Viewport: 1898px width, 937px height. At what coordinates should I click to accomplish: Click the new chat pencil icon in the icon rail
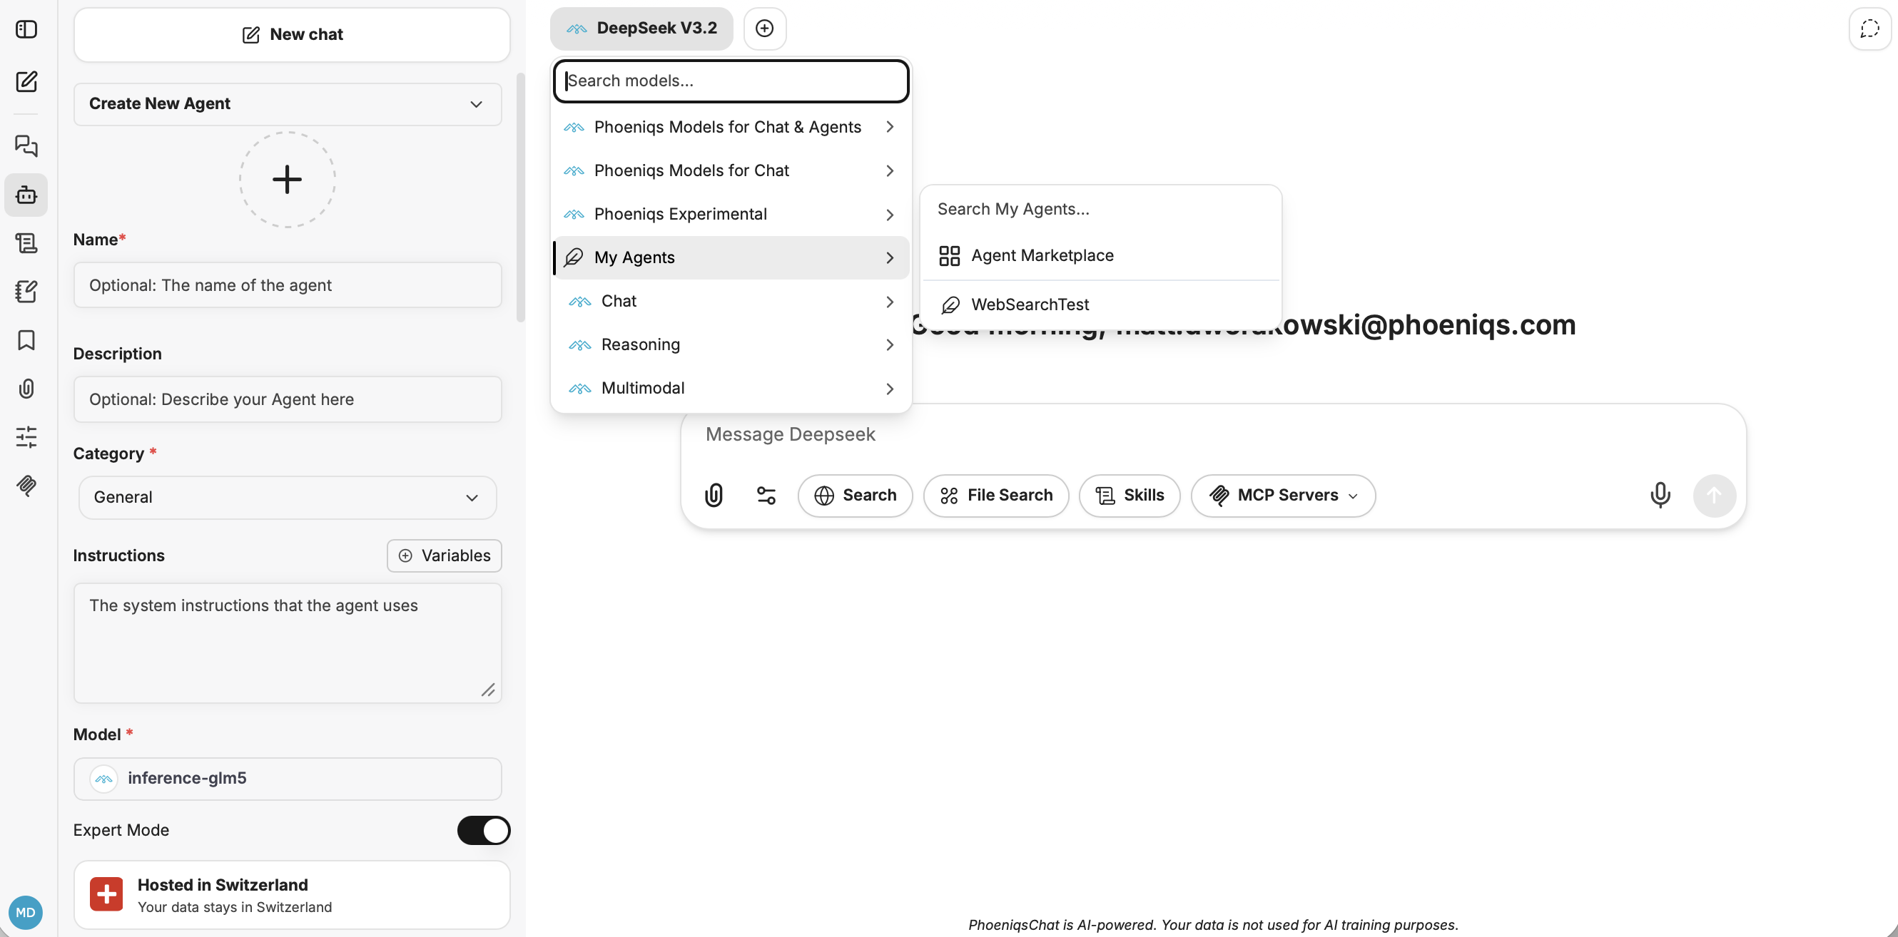coord(26,81)
